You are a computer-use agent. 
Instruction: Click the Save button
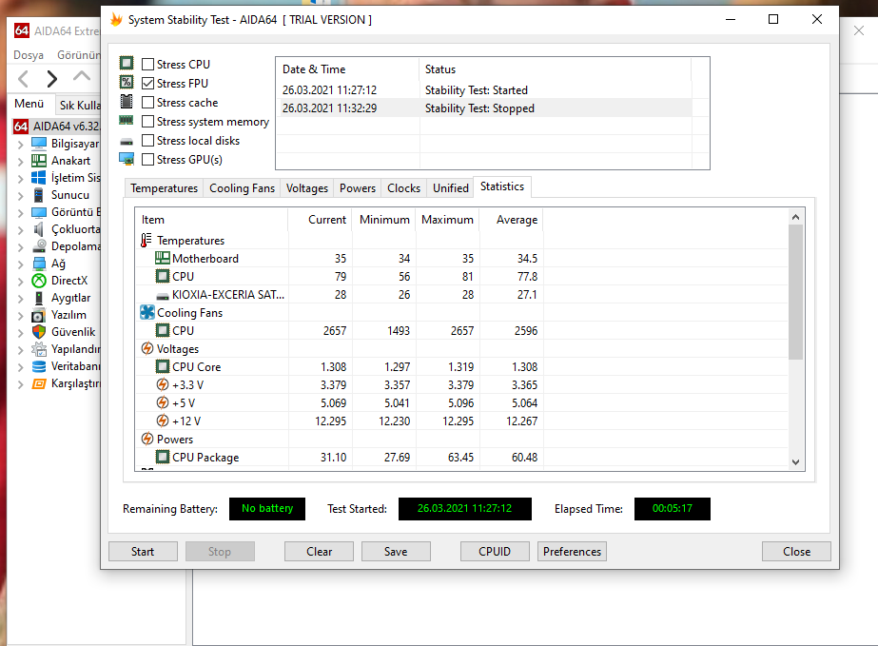pyautogui.click(x=396, y=551)
